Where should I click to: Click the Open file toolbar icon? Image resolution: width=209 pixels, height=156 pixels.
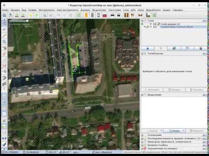[4, 15]
